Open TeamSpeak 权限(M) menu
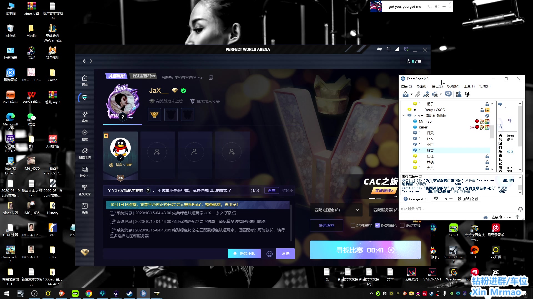The image size is (533, 299). pos(453,86)
